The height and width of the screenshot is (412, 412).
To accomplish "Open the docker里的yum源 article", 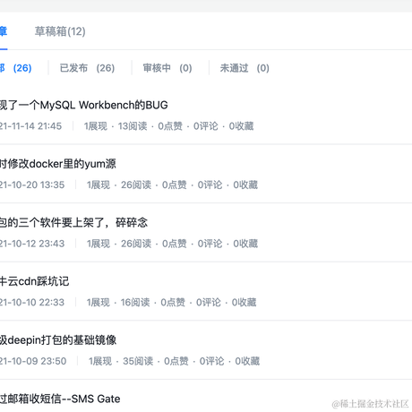I will tap(58, 164).
